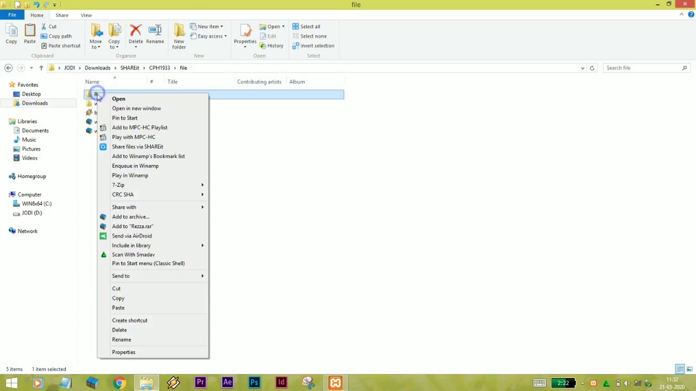Click the Windows Start button
Screen dimensions: 696x391
[11, 383]
